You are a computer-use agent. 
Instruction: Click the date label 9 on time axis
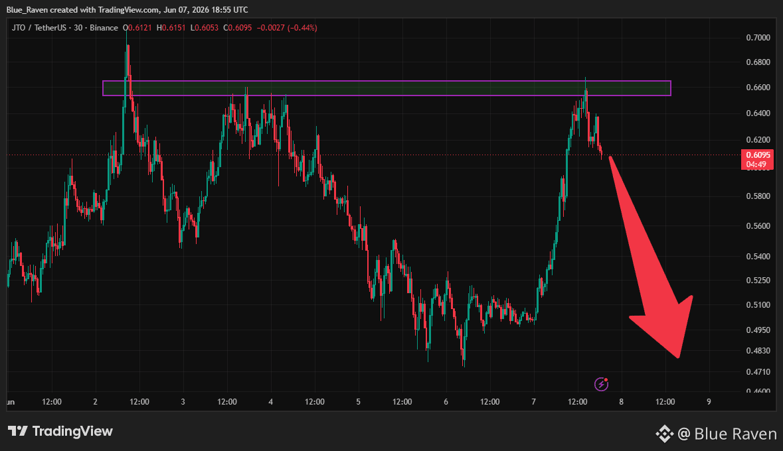[x=709, y=402]
